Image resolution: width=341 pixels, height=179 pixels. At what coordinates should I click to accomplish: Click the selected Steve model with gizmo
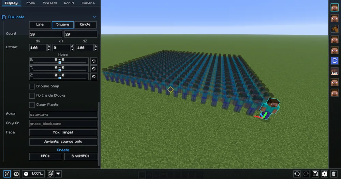point(270,108)
